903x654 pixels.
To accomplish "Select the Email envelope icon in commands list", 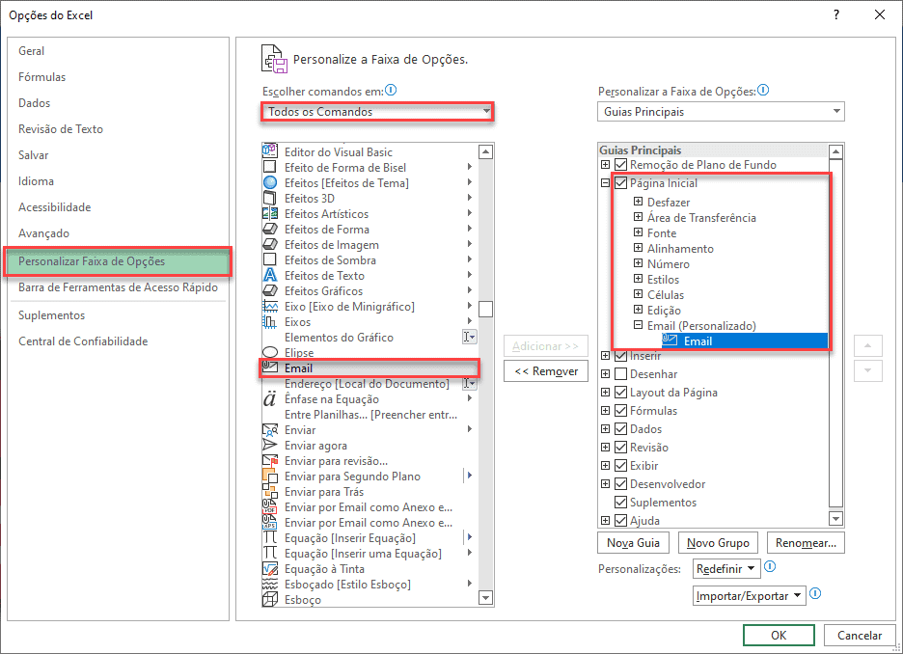I will 270,368.
